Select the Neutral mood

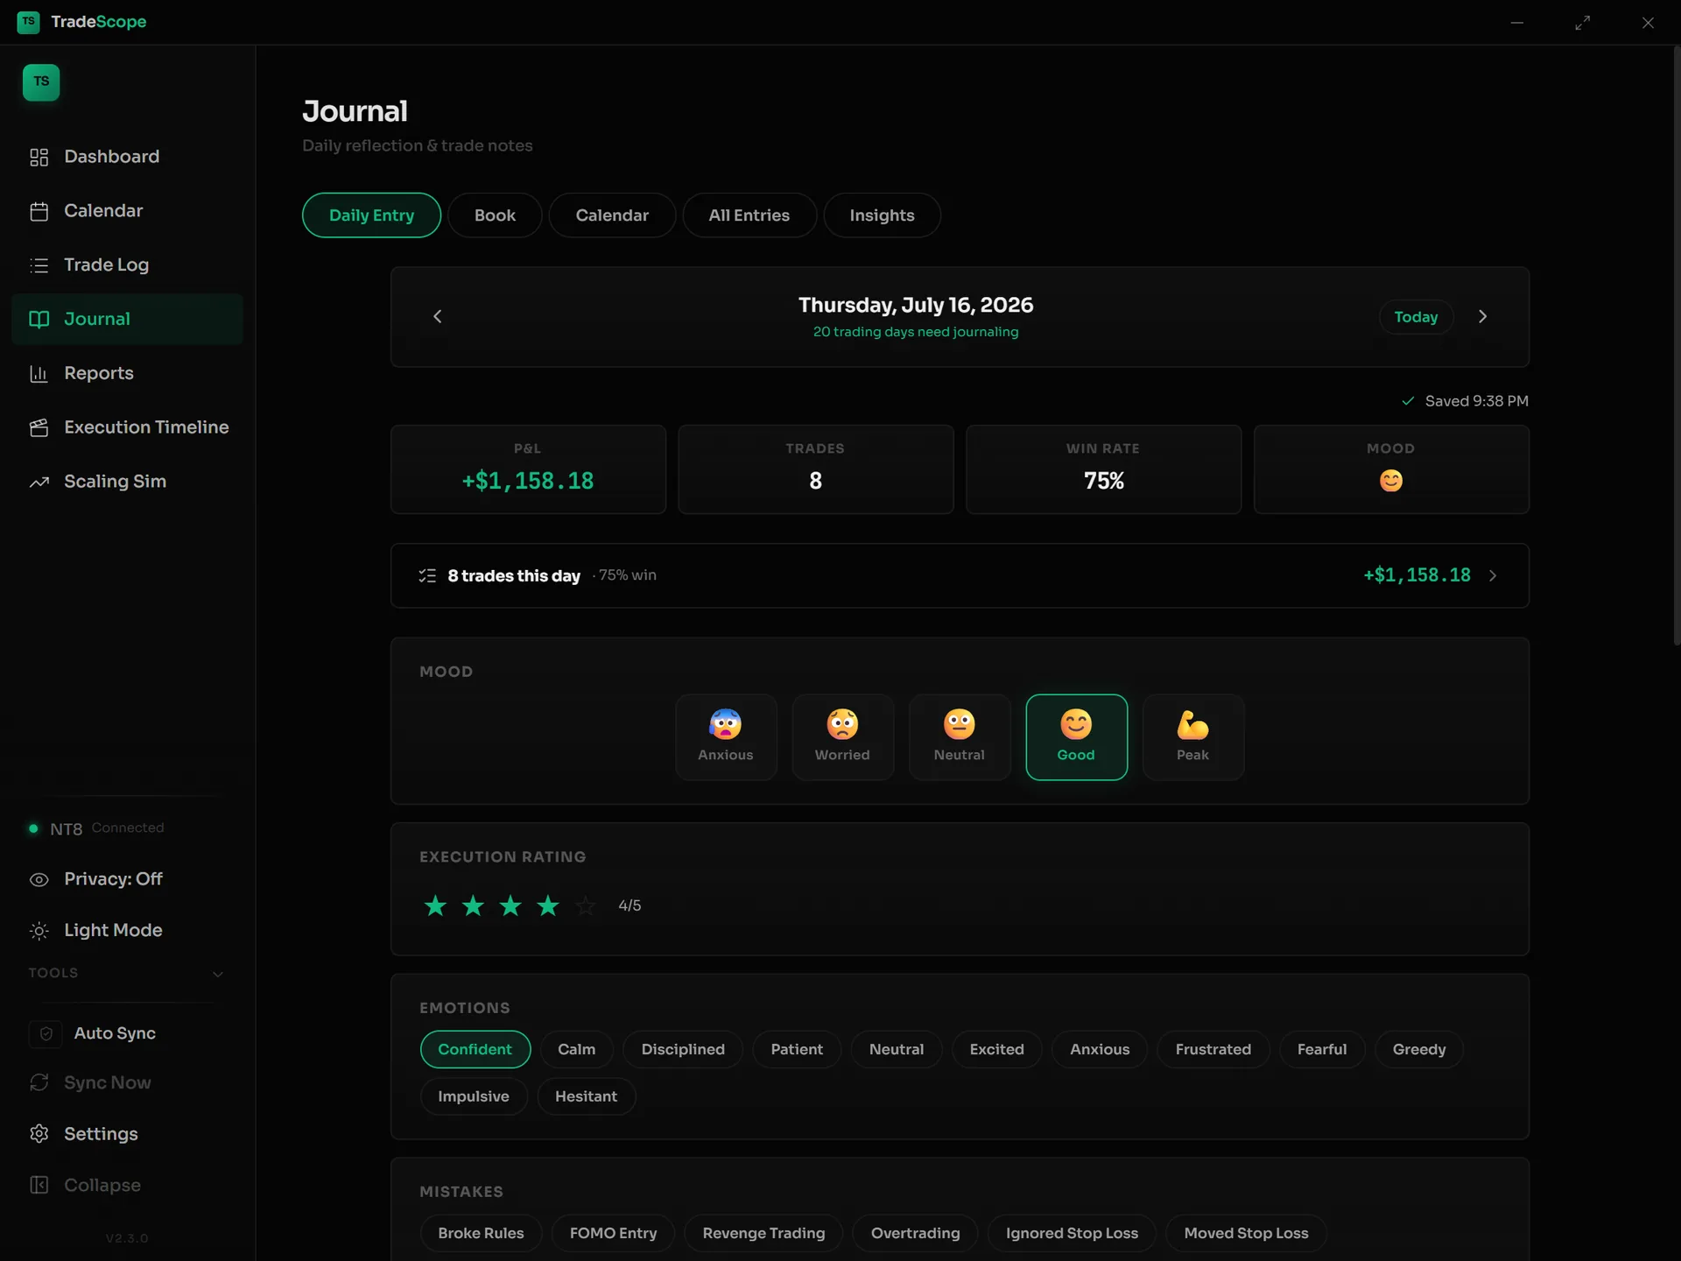coord(960,737)
